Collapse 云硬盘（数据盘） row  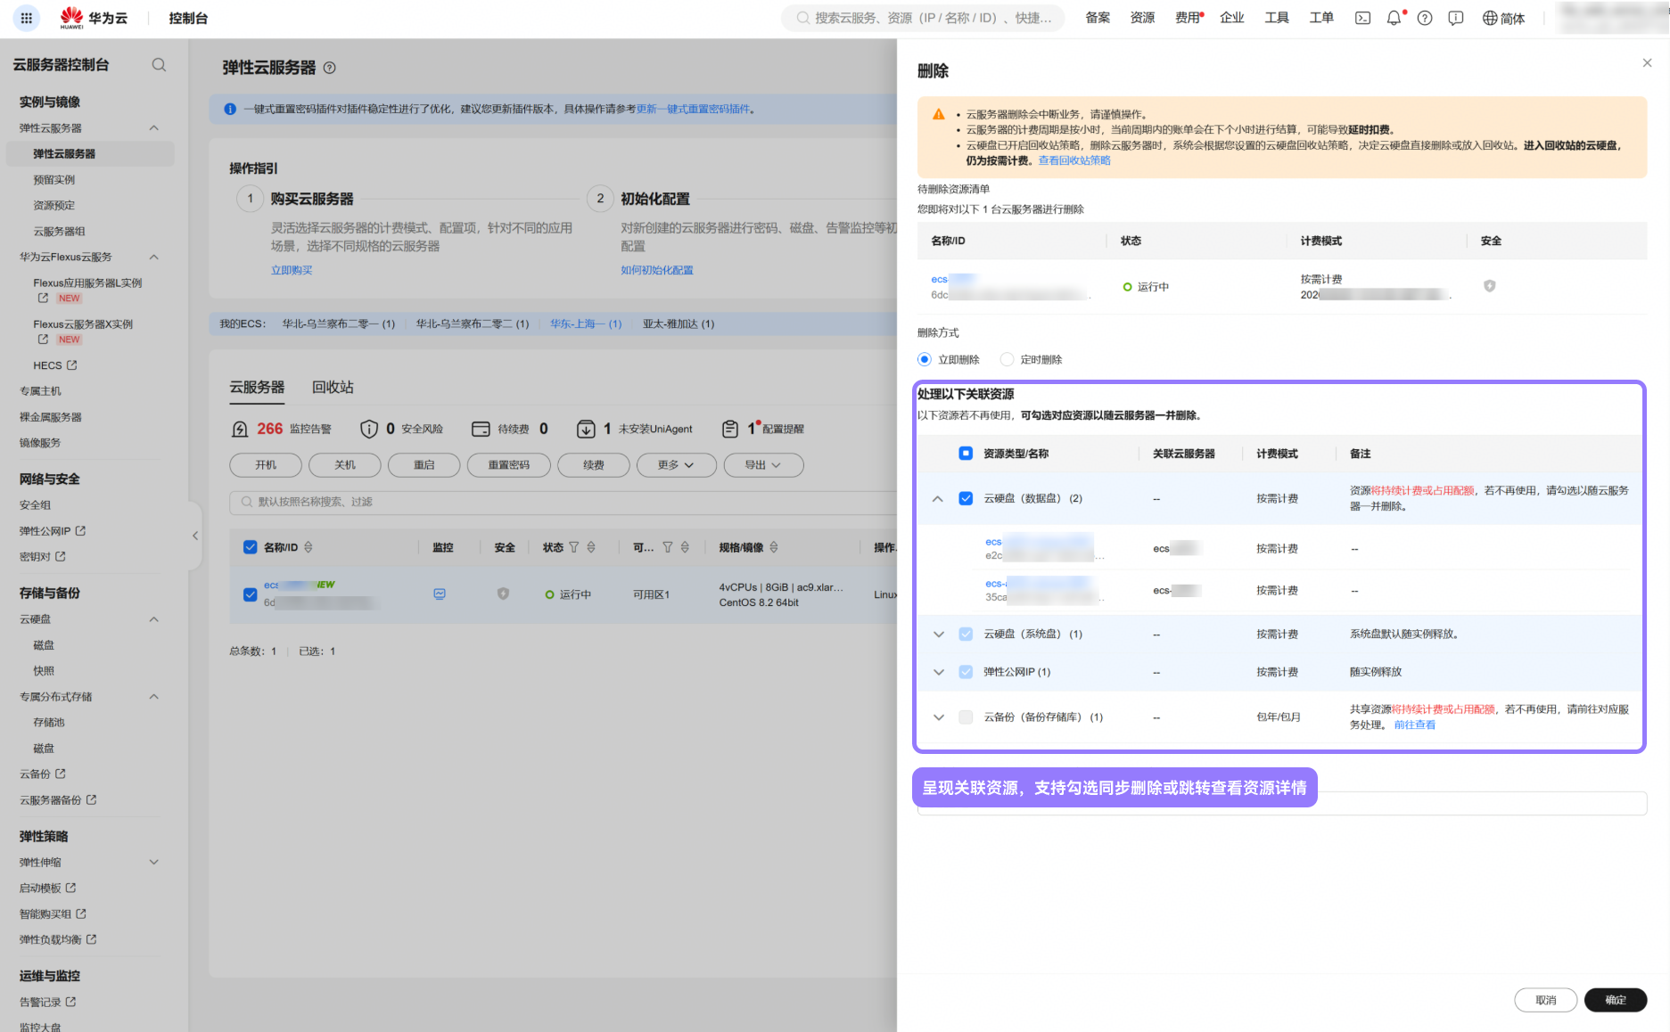[938, 499]
